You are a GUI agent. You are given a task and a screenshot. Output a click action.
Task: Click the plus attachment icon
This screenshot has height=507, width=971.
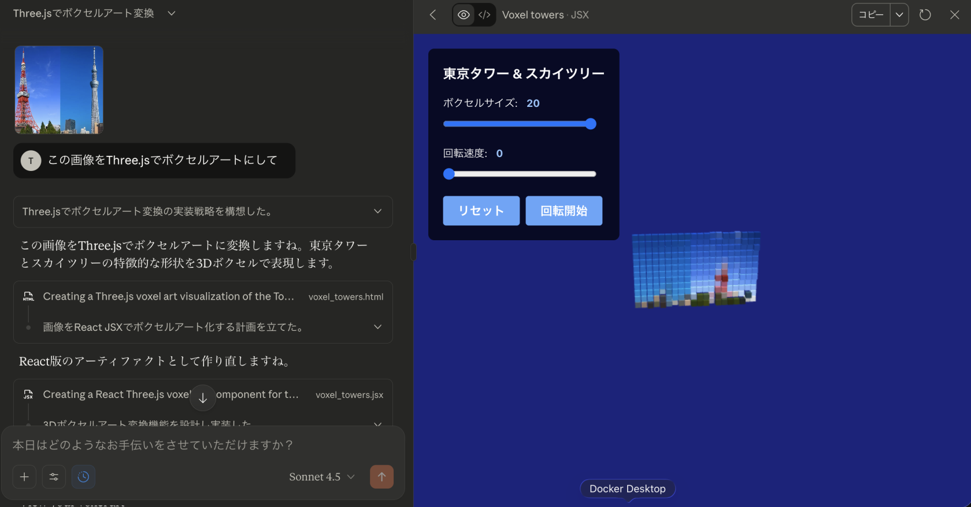pos(24,477)
